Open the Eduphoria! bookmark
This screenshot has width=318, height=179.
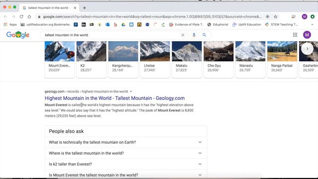[x=218, y=24]
